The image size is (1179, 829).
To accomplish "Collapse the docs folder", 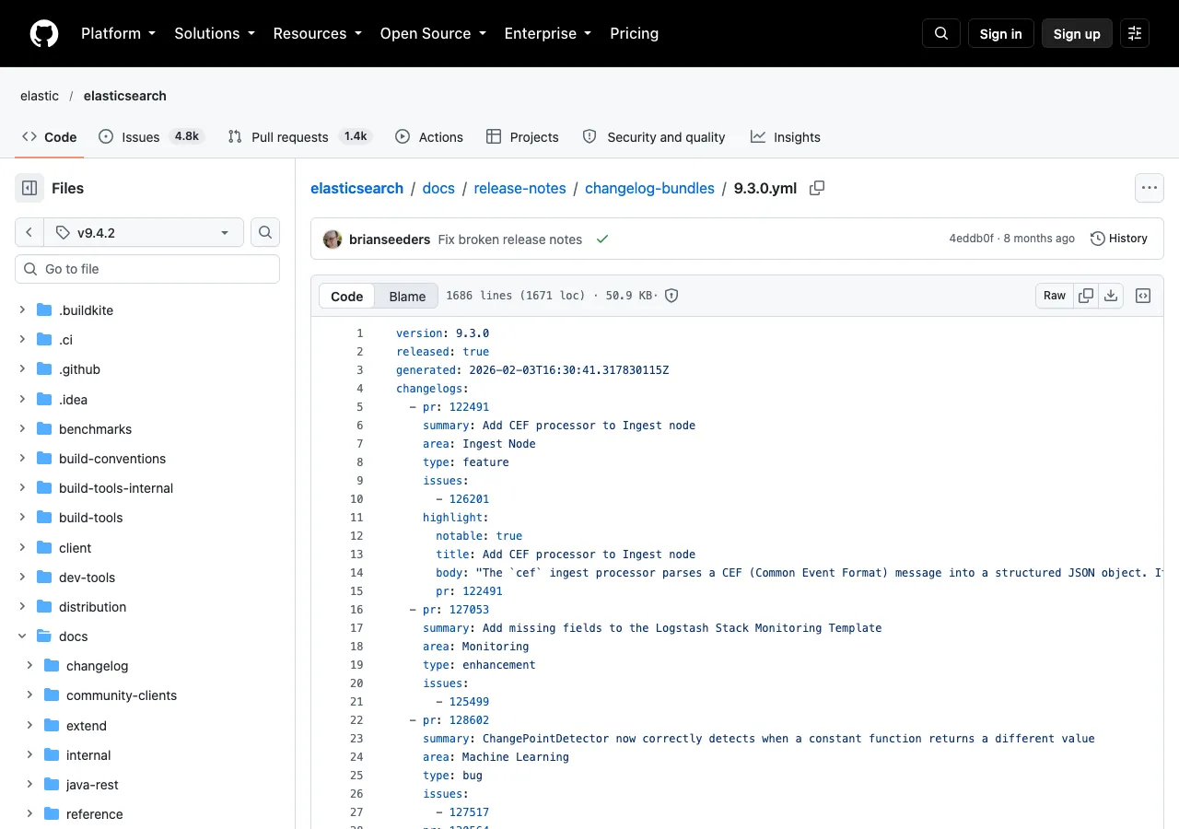I will point(23,636).
